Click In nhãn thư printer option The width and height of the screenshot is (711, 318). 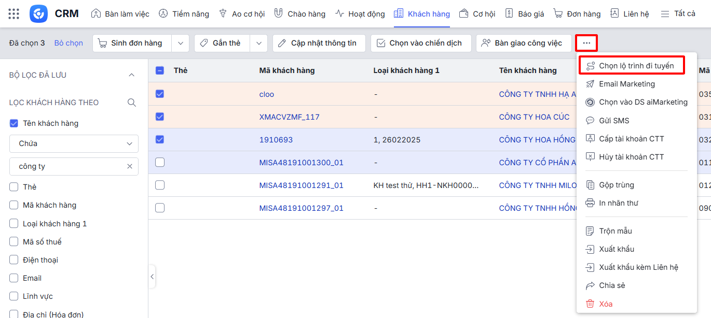click(x=618, y=203)
